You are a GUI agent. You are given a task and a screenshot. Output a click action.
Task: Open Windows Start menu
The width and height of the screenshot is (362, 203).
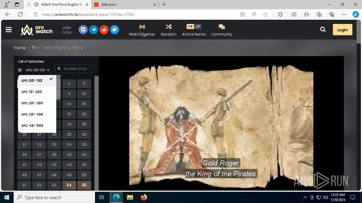coord(7,197)
